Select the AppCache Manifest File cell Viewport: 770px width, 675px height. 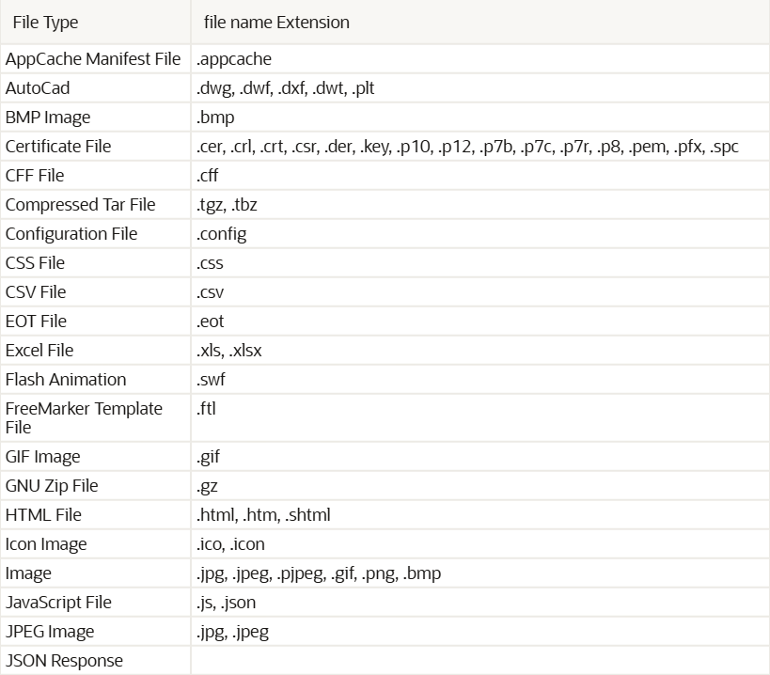pos(93,59)
